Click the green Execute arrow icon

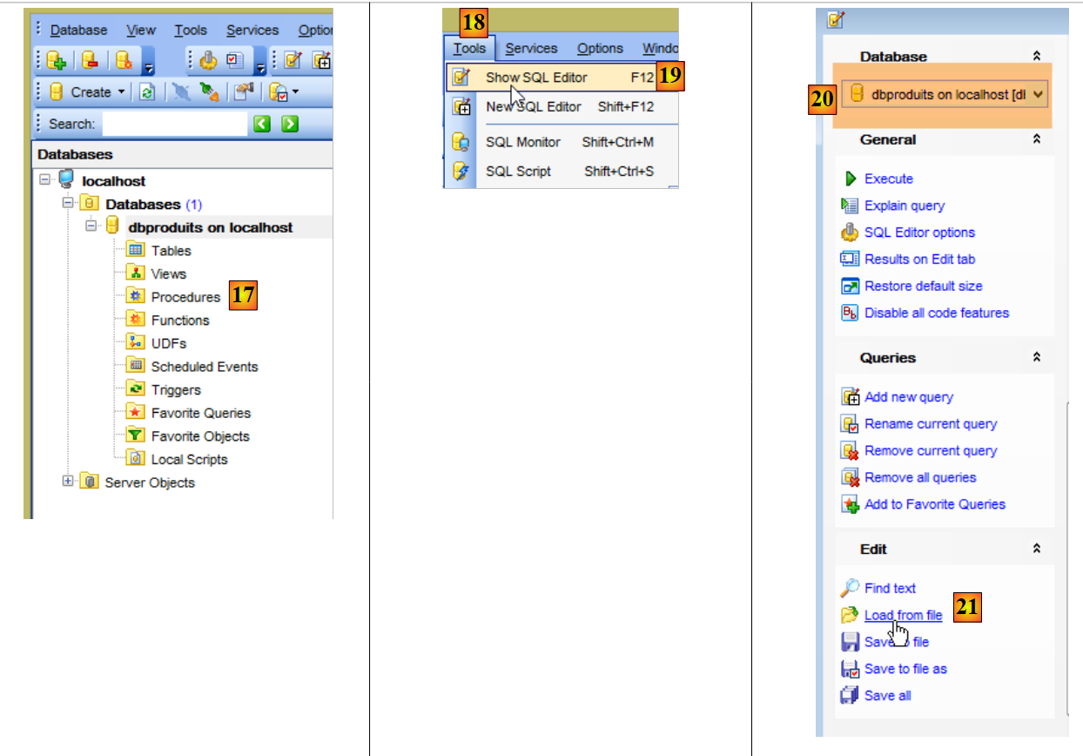pos(851,179)
